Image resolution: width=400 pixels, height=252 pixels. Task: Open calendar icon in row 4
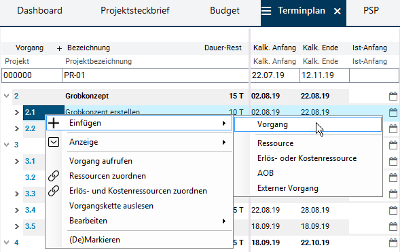pyautogui.click(x=393, y=242)
